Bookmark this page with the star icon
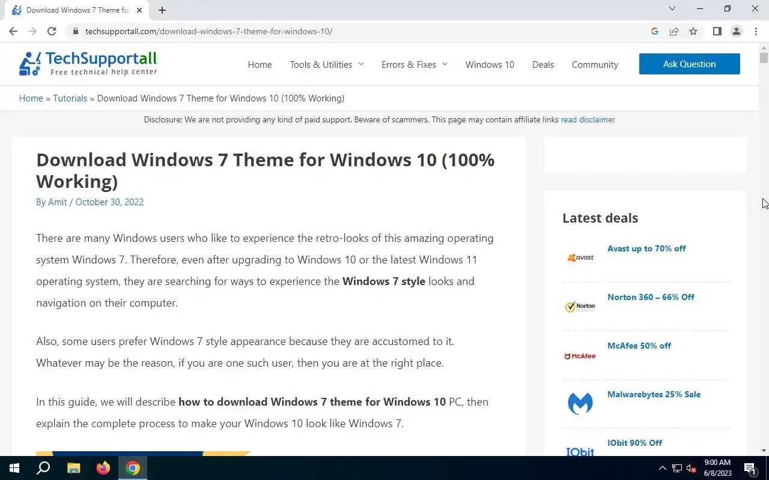769x480 pixels. pyautogui.click(x=693, y=31)
